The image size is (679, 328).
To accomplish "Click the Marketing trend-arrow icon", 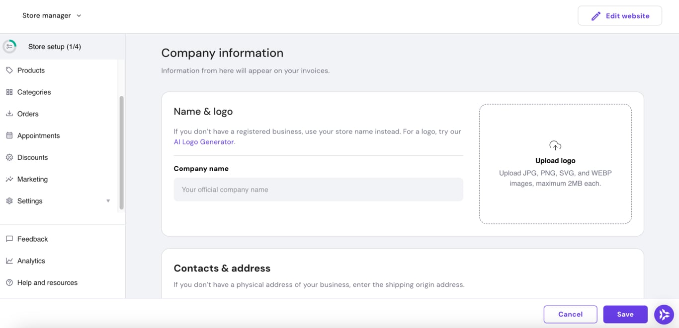I will (9, 179).
